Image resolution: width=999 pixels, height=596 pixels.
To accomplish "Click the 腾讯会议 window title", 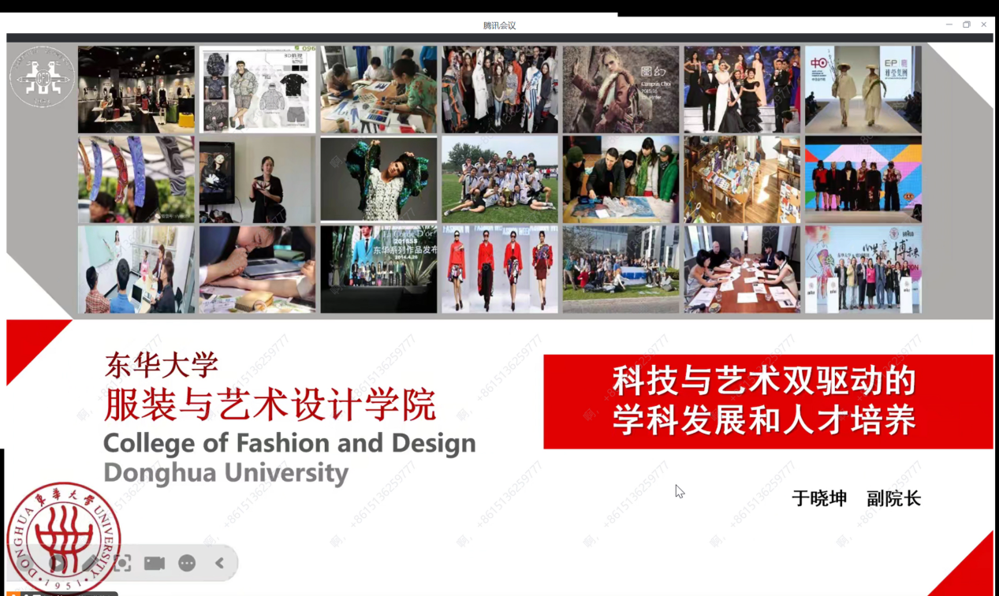I will tap(499, 25).
